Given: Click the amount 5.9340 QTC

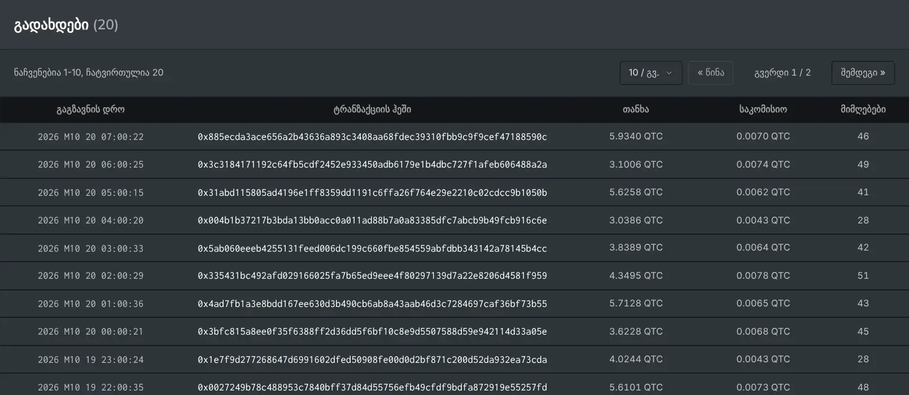Looking at the screenshot, I should 636,137.
